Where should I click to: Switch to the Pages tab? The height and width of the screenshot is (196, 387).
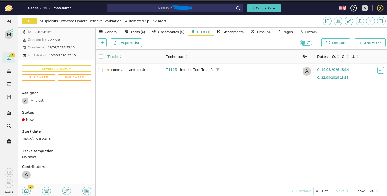pyautogui.click(x=285, y=32)
